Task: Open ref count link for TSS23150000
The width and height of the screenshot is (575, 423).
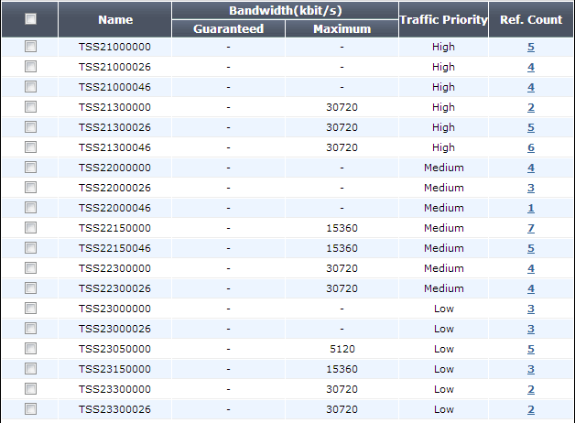Action: coord(531,369)
